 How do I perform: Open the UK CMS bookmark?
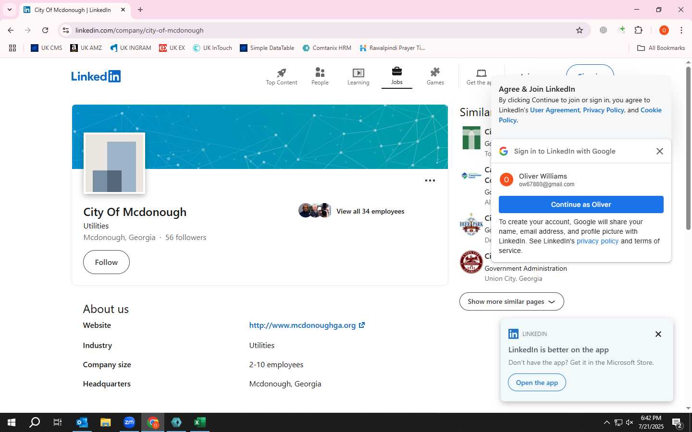[47, 48]
